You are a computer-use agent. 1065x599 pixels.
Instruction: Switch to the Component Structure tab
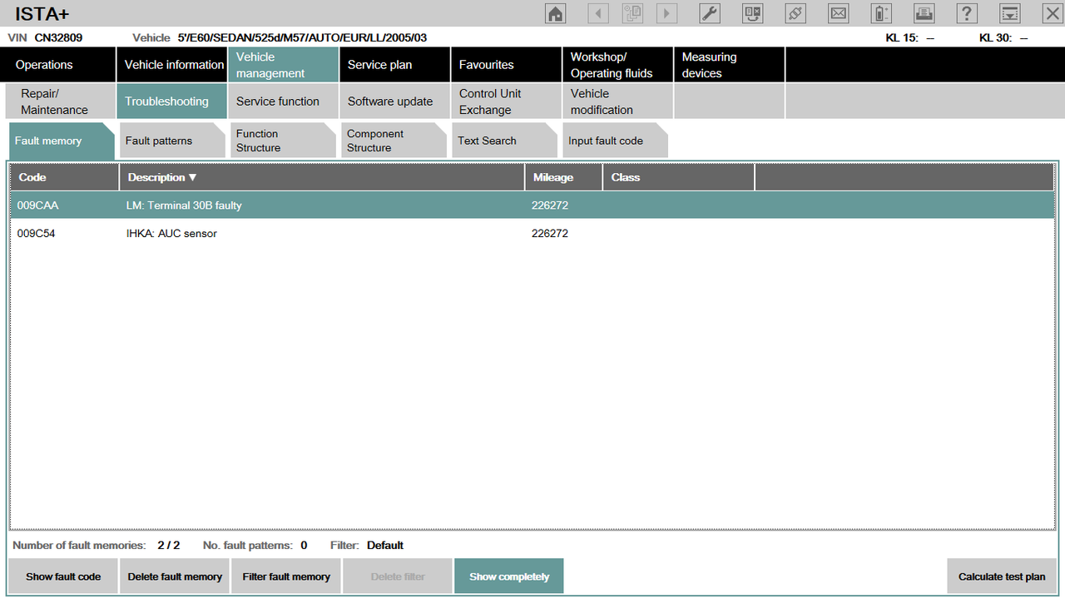[x=394, y=141]
